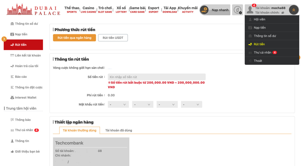Click the user avatar icon
The height and width of the screenshot is (166, 301).
[x=250, y=10]
